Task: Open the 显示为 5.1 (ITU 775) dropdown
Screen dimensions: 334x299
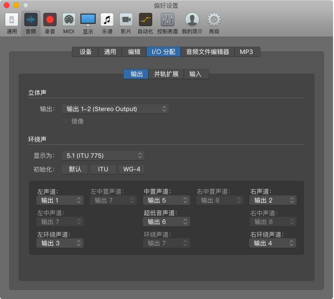Action: tap(103, 156)
